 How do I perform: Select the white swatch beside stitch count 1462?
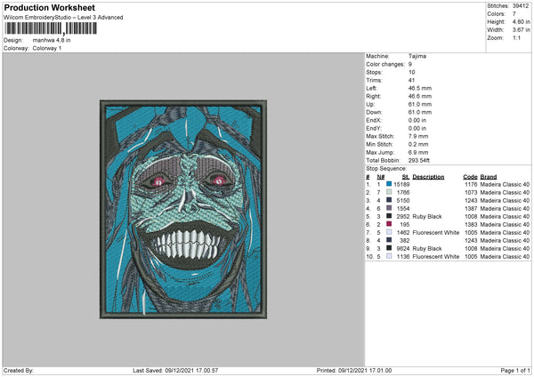(389, 232)
